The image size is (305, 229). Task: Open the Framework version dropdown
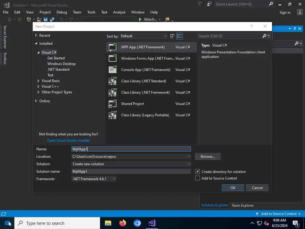(x=94, y=179)
